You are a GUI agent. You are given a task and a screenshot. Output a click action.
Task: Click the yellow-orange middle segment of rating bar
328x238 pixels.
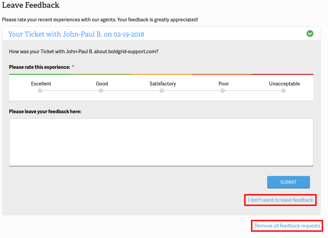pyautogui.click(x=161, y=74)
